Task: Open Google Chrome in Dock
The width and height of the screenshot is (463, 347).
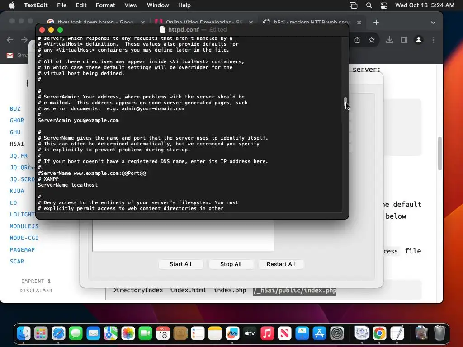Action: tap(379, 333)
